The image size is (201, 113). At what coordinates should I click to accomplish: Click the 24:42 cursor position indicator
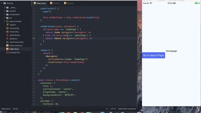15,109
